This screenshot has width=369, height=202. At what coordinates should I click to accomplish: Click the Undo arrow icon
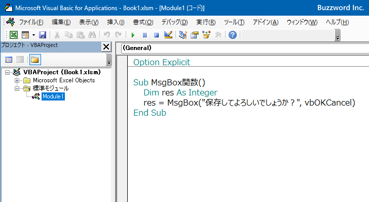click(x=106, y=35)
